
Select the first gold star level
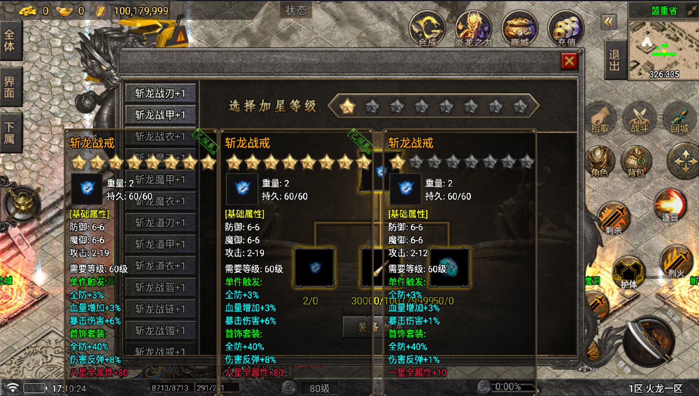point(348,106)
